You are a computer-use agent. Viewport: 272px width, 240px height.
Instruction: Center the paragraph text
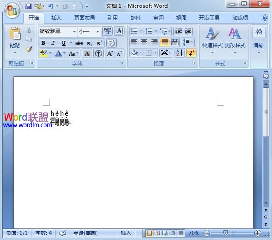(x=144, y=42)
